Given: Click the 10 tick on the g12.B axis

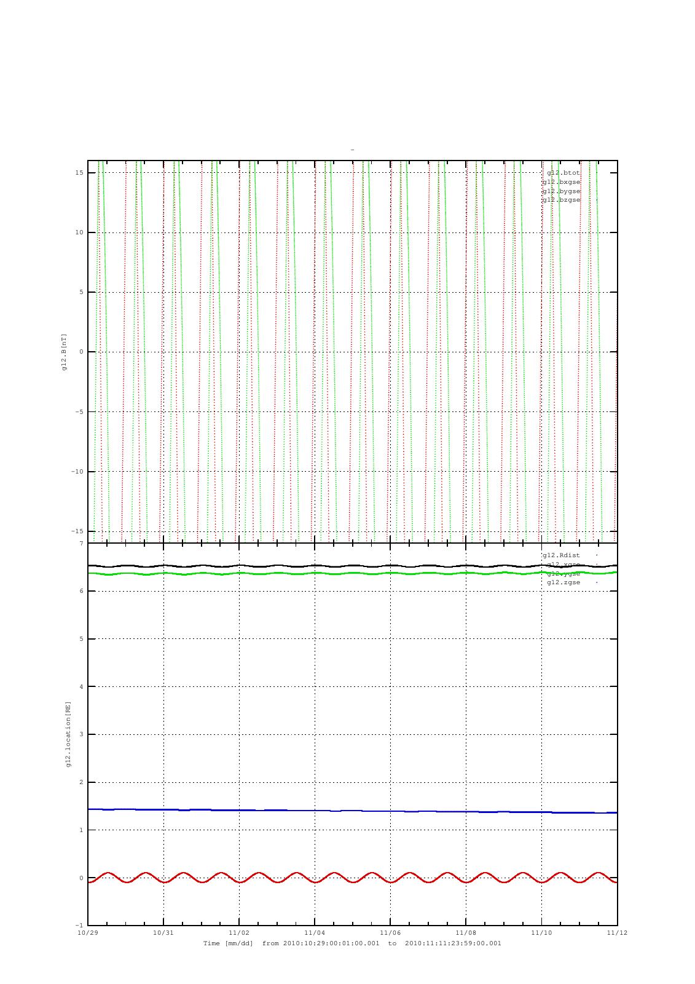Looking at the screenshot, I should pyautogui.click(x=79, y=232).
